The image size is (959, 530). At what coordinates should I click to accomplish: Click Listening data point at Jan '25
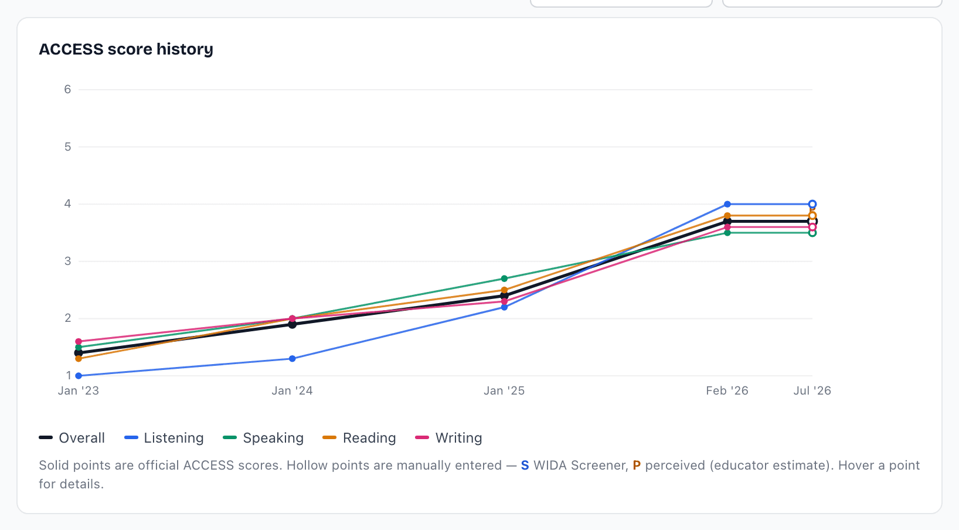pos(504,307)
